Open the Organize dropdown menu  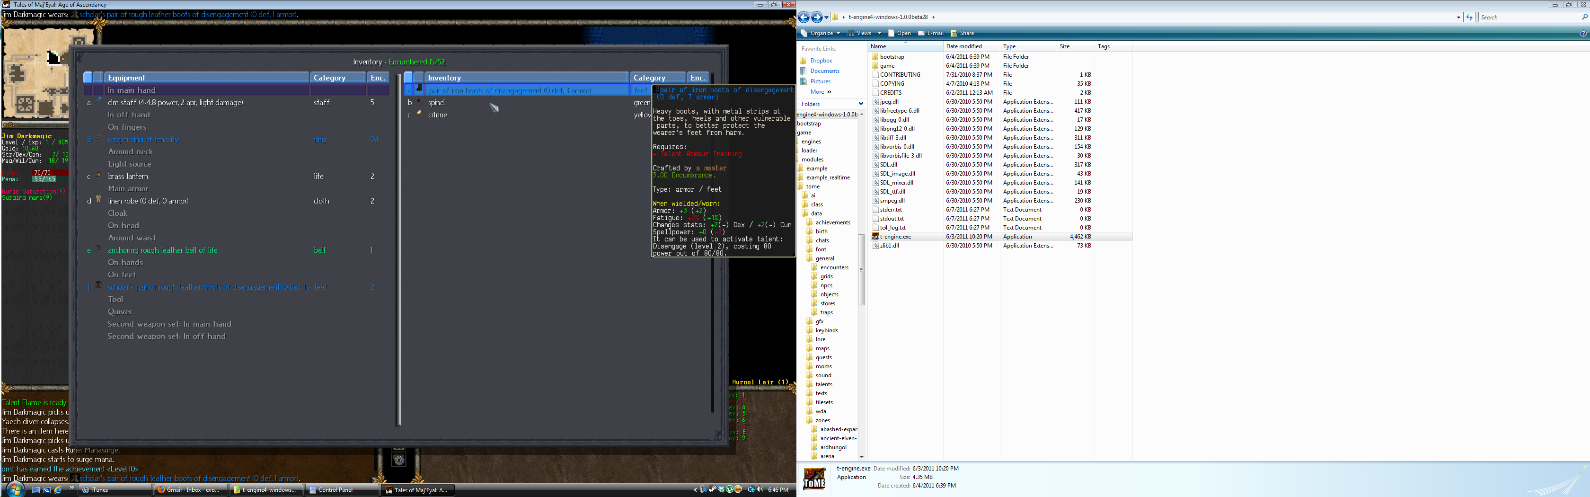(x=820, y=33)
